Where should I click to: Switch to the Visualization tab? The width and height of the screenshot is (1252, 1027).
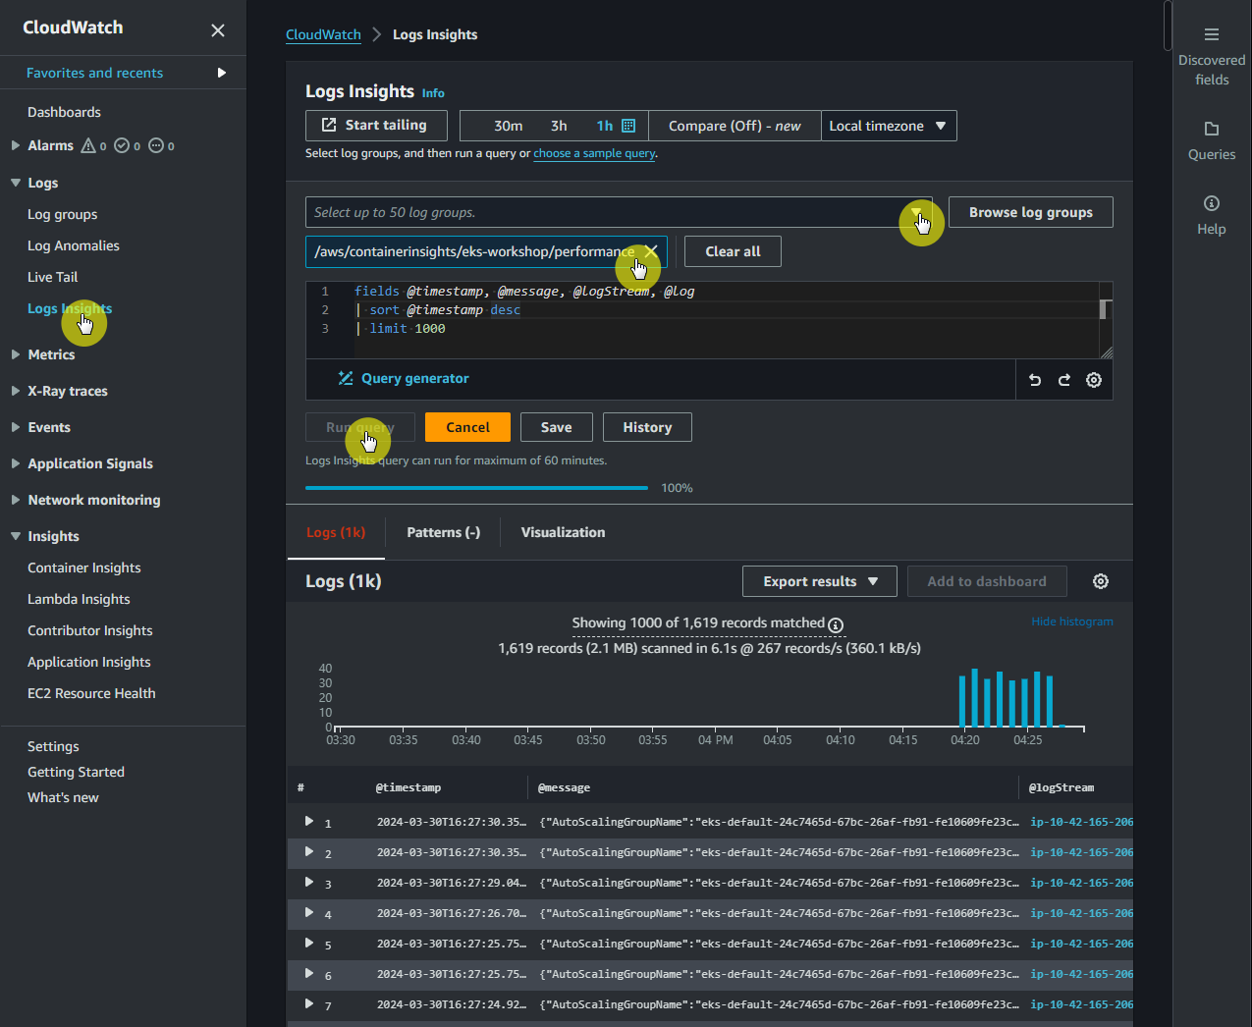pos(563,532)
